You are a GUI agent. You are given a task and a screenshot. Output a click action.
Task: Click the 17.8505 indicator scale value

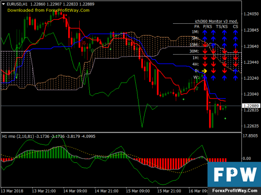coord(250,136)
